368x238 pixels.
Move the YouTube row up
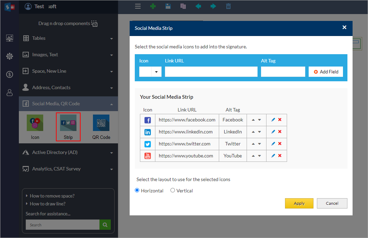(253, 156)
